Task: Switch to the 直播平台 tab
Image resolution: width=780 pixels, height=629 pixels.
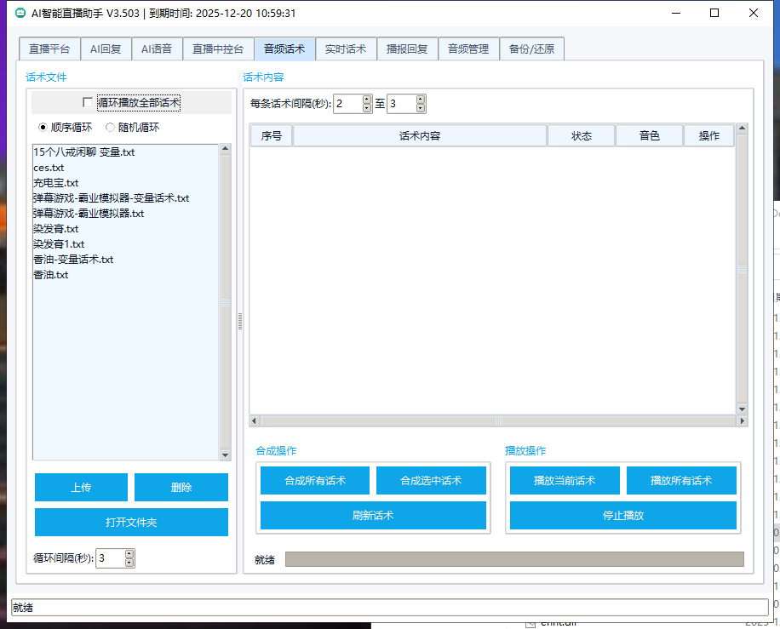Action: 49,49
